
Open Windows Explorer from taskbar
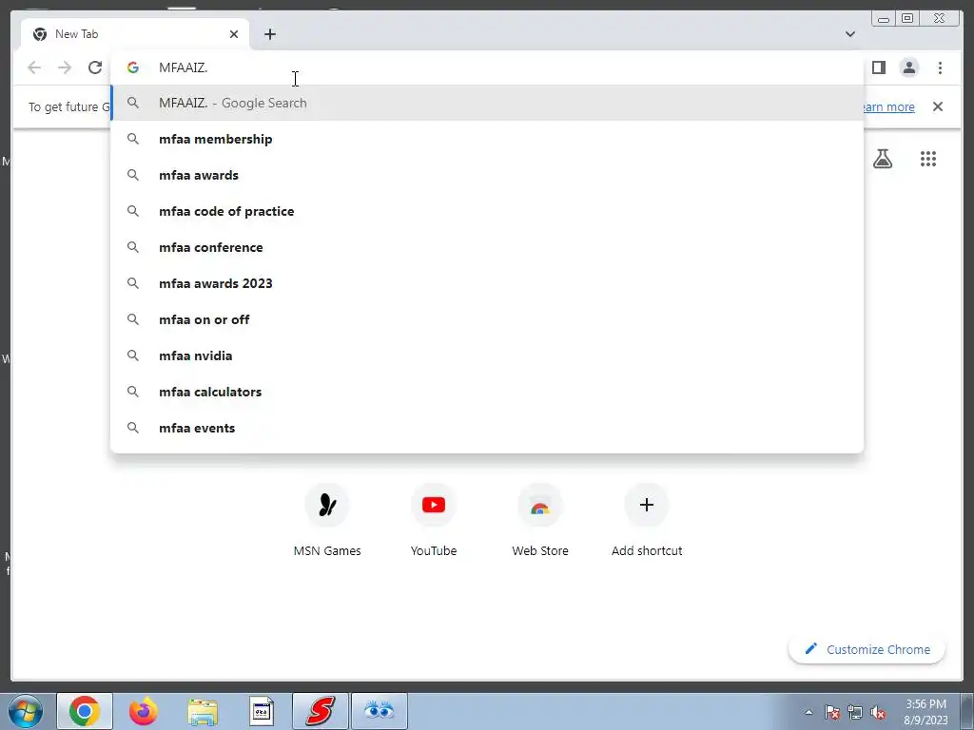203,712
